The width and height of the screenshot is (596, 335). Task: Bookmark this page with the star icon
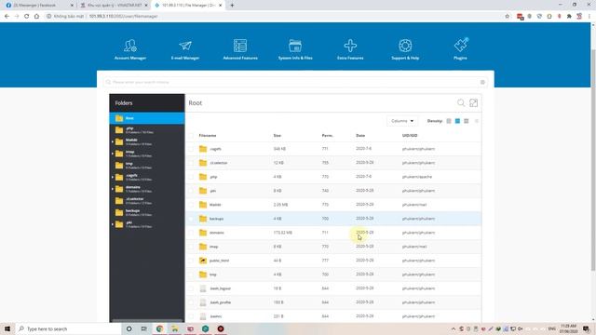pyautogui.click(x=507, y=17)
